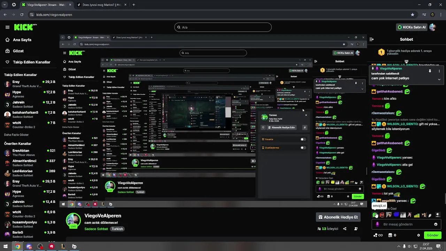Open the Sadece Sohbet category link
446x251 pixels.
point(96,229)
